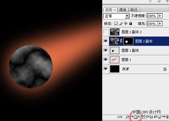
Task: Switch to the 通道 tab
Action: (123, 10)
